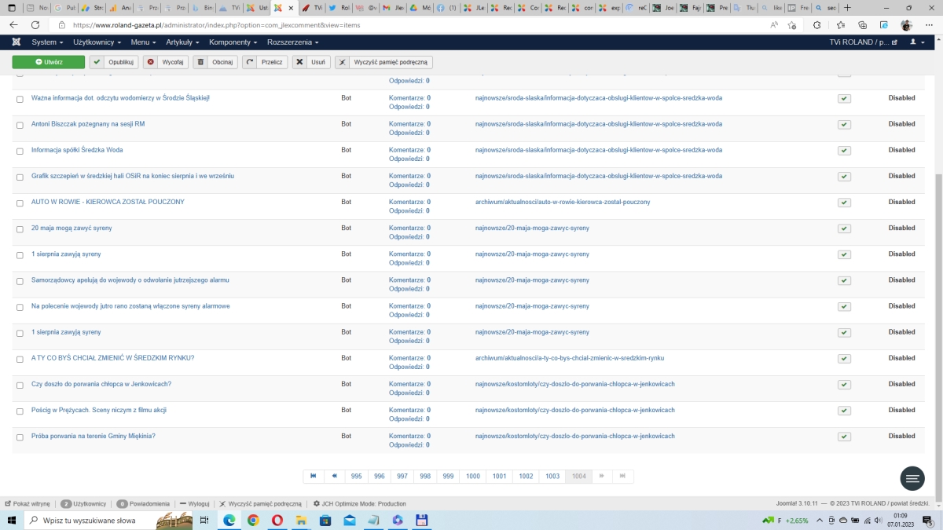Expand the user account dropdown in top right
The image size is (943, 530).
point(917,42)
